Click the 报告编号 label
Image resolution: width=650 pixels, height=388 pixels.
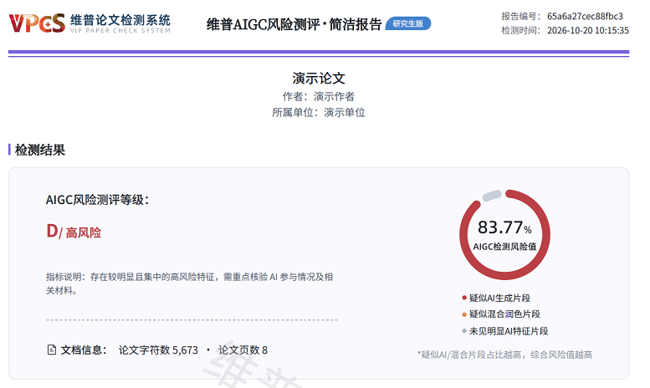[x=520, y=16]
